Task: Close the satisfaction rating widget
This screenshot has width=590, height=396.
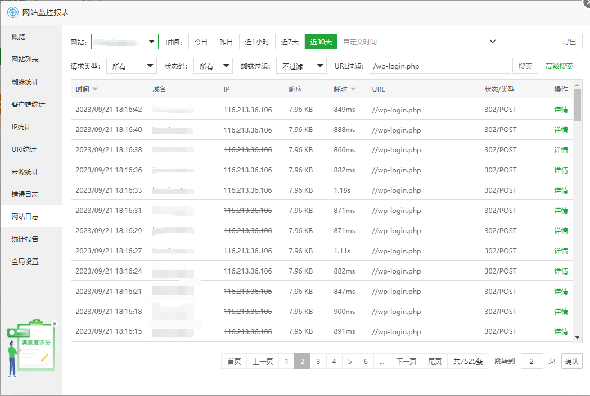Action: [55, 324]
